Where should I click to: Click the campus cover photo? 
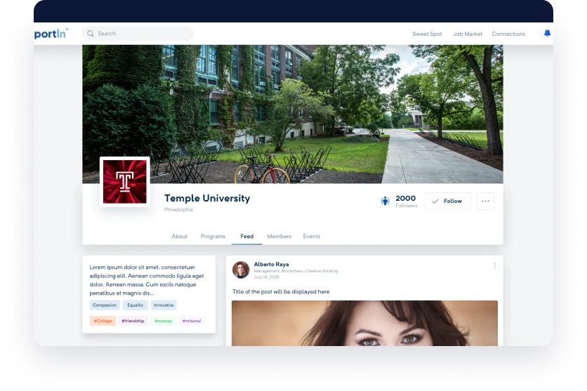click(x=293, y=114)
